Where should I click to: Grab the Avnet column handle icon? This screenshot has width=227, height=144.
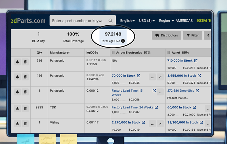tap(169, 53)
